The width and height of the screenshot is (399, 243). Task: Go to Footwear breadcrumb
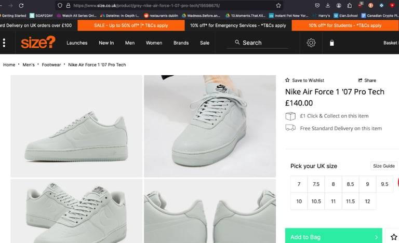point(51,64)
